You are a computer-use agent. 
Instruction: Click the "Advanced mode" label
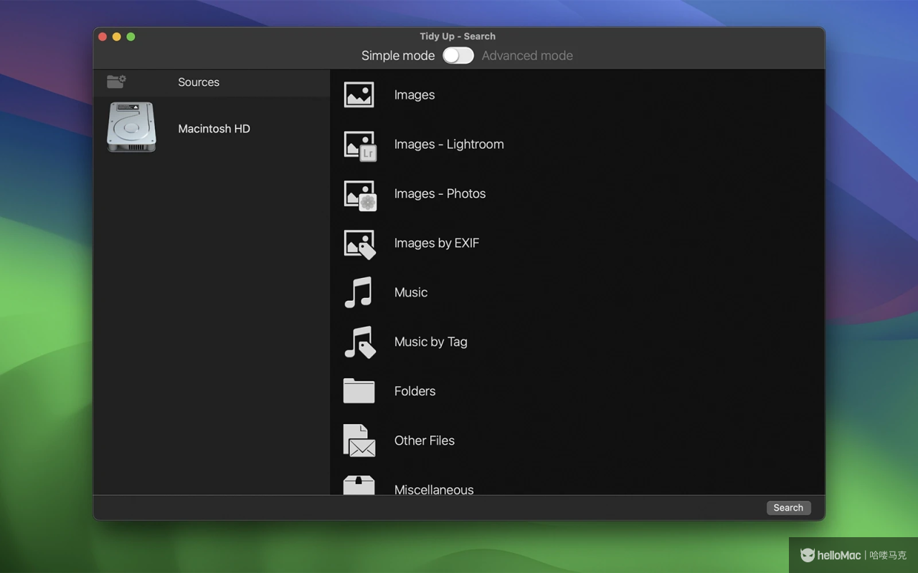(x=527, y=55)
